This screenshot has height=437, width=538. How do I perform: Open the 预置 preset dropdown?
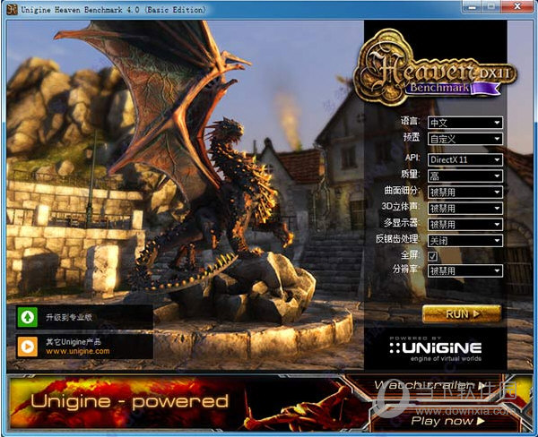pyautogui.click(x=464, y=139)
